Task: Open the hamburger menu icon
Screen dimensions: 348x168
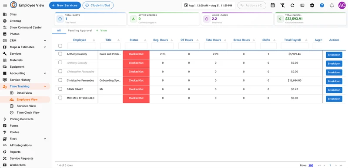Action: click(5, 5)
